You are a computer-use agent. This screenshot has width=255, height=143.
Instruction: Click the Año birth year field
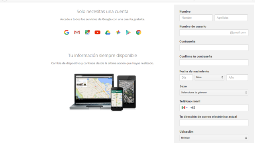pos(237,77)
